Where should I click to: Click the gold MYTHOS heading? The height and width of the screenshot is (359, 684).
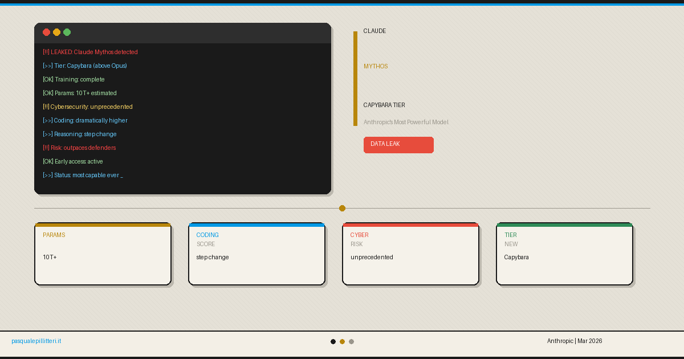pos(376,67)
